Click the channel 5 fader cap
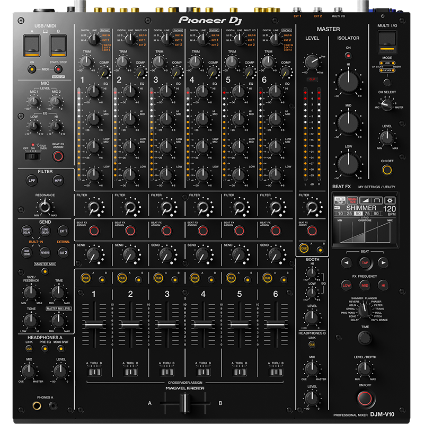Screen dimensions: 424x424 240,324
